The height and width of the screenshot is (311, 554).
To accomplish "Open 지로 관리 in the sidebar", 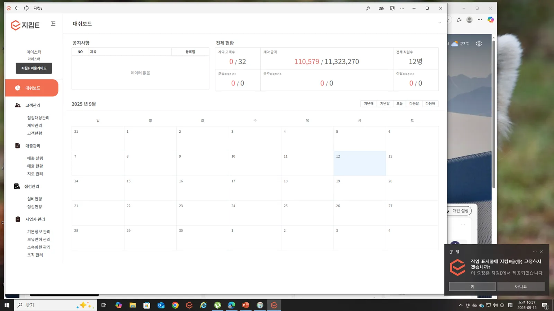I will (35, 174).
